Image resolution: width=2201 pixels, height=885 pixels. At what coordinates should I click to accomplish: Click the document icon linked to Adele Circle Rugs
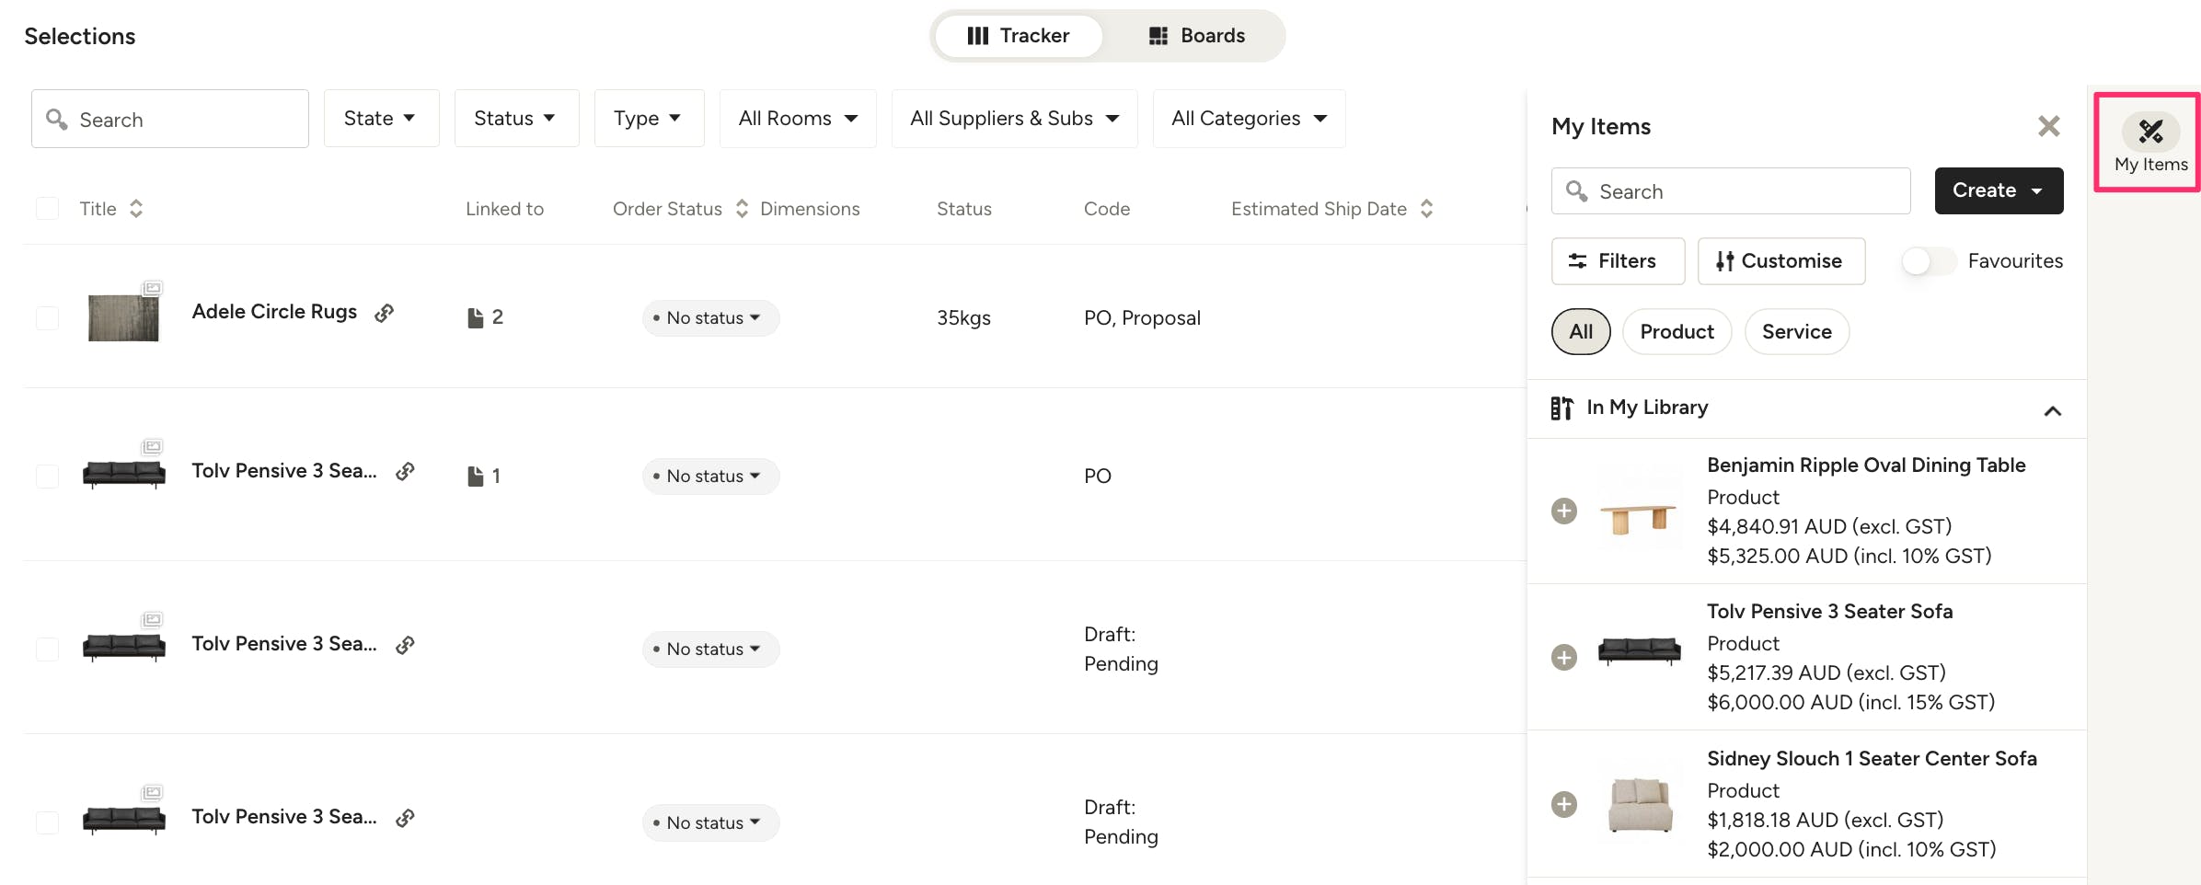pos(476,317)
